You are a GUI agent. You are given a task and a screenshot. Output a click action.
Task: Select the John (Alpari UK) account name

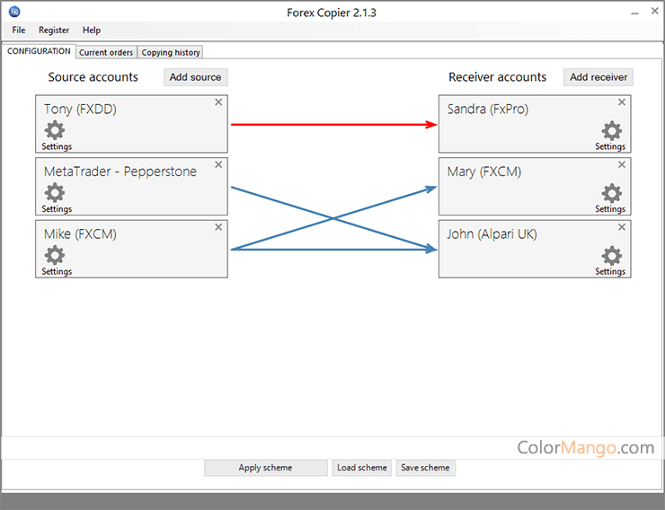click(x=492, y=234)
